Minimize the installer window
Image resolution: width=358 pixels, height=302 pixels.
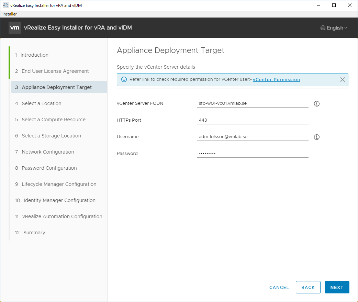(318, 5)
